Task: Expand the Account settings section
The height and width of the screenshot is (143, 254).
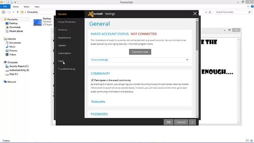Action: (140, 60)
